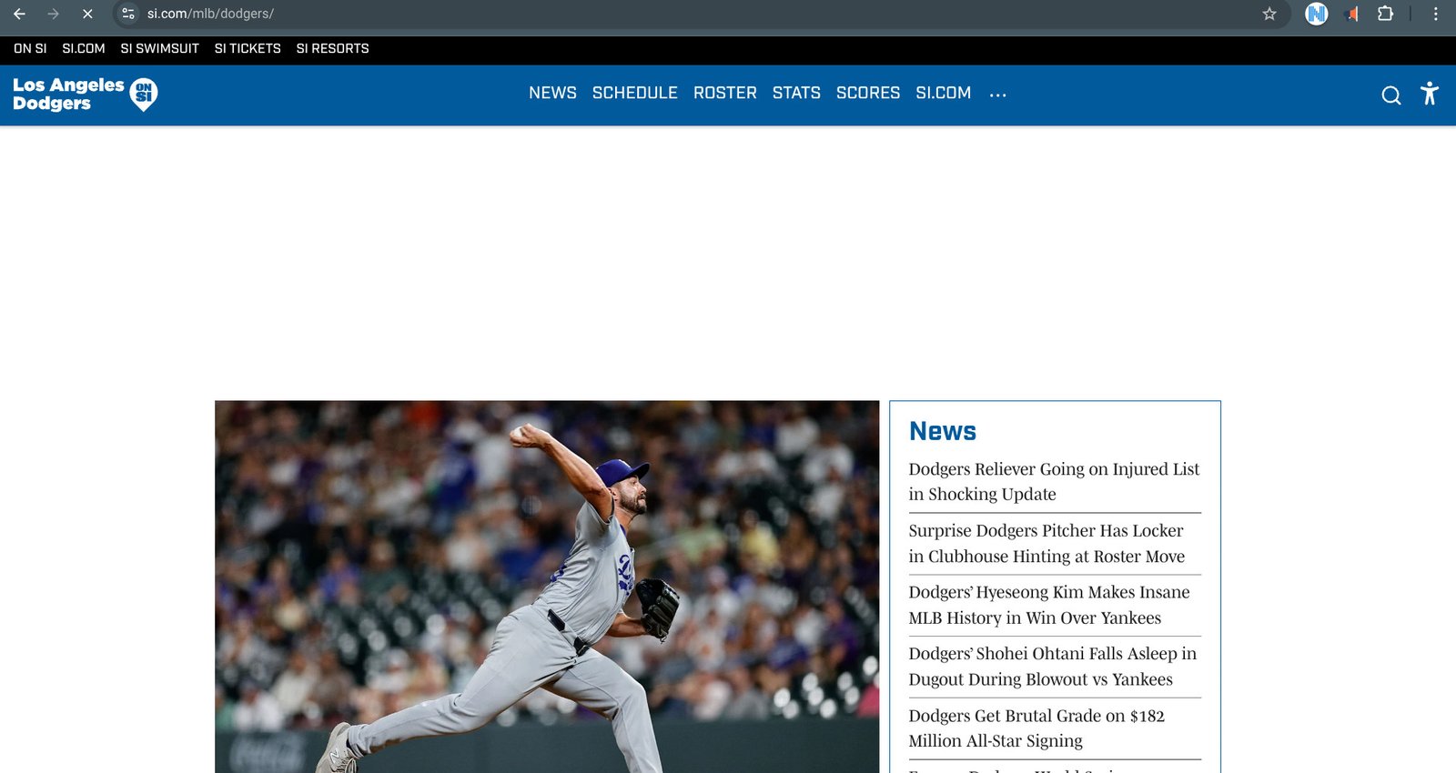The image size is (1456, 773).
Task: Bookmark this page with the star icon
Action: [1269, 14]
